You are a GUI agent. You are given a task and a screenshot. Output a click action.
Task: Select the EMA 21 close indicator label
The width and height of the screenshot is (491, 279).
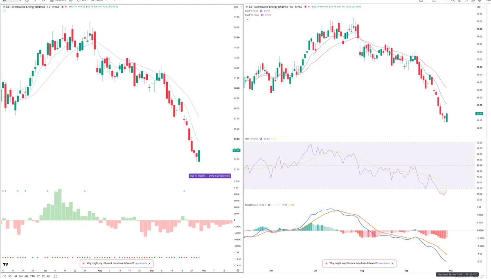coord(252,15)
